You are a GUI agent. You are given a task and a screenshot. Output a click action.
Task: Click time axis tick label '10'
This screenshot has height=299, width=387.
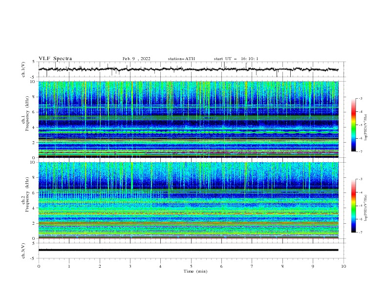344,266
